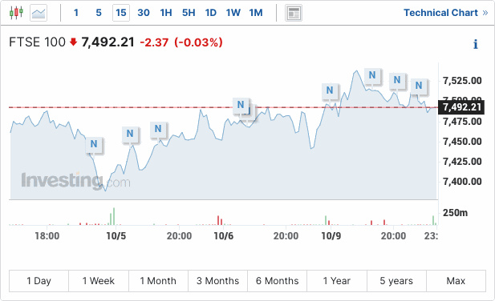The width and height of the screenshot is (495, 301).
Task: Choose the 1 Year range
Action: (x=337, y=281)
